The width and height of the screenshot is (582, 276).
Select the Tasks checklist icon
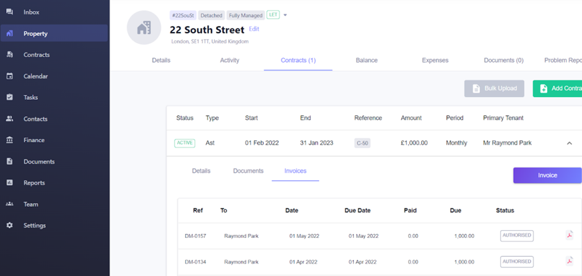point(10,98)
